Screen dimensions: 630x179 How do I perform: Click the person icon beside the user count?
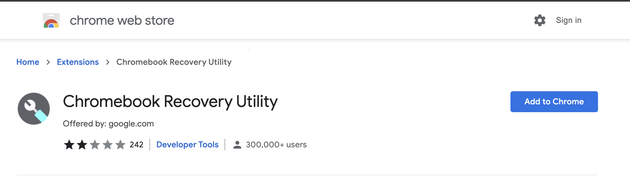237,145
